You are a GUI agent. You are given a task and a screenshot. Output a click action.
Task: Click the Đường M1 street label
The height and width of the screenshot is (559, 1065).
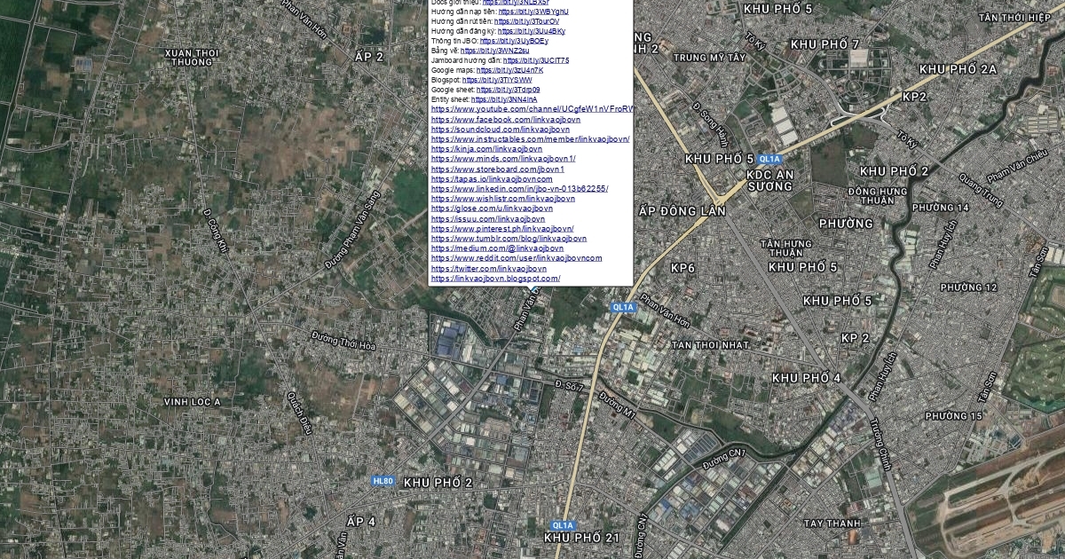point(618,406)
